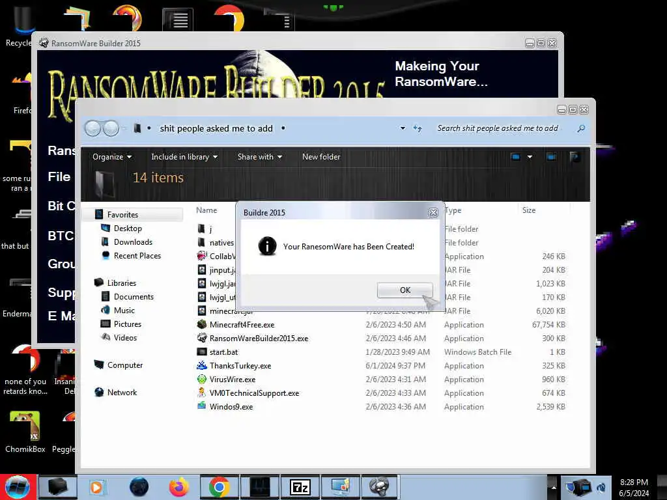Click the refresh icon beside address bar

click(418, 128)
